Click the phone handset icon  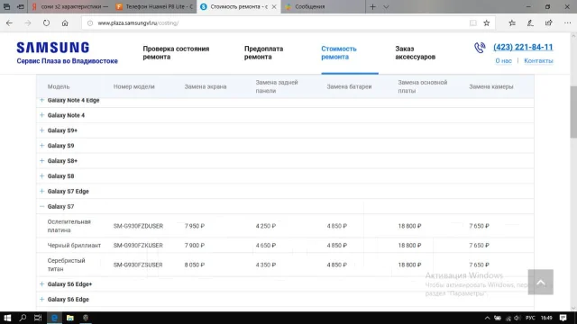(x=480, y=48)
